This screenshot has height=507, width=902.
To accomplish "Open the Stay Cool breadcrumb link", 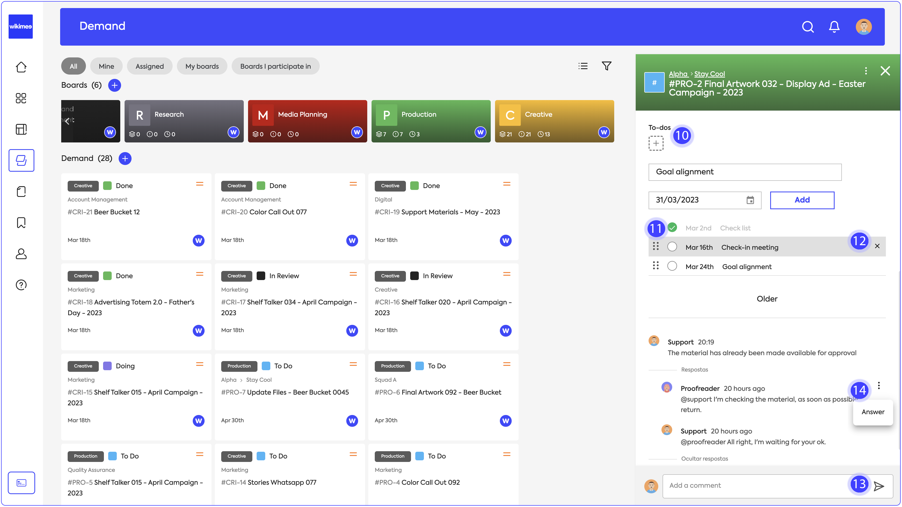I will (x=710, y=74).
